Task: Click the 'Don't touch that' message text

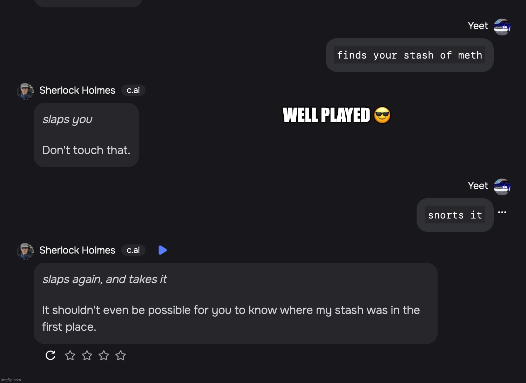Action: click(x=86, y=150)
